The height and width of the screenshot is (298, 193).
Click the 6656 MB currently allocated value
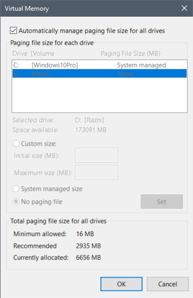click(88, 258)
